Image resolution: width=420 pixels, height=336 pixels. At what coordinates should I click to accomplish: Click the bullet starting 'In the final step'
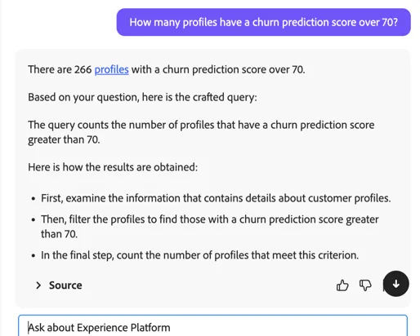[199, 255]
